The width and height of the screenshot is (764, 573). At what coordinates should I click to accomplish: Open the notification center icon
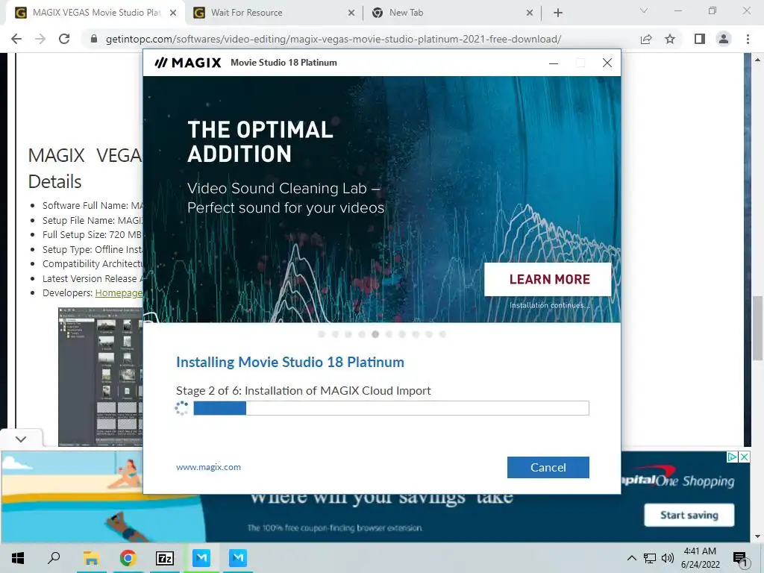point(739,558)
